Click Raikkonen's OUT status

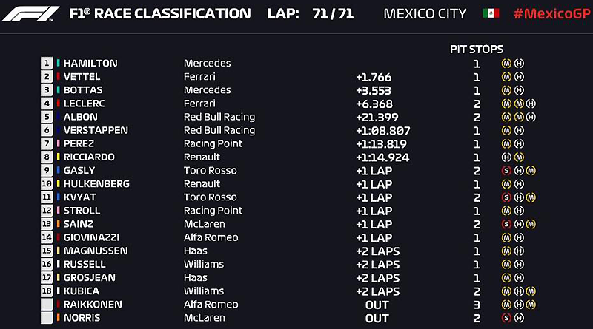pyautogui.click(x=377, y=305)
